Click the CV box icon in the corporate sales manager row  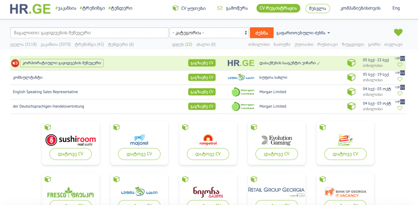pyautogui.click(x=351, y=63)
